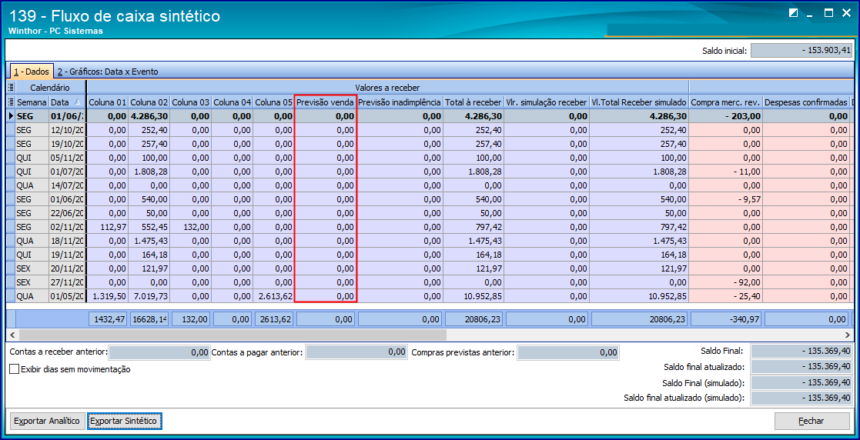Click the Vlr. simulação receber column header
The height and width of the screenshot is (440, 860).
(x=547, y=102)
